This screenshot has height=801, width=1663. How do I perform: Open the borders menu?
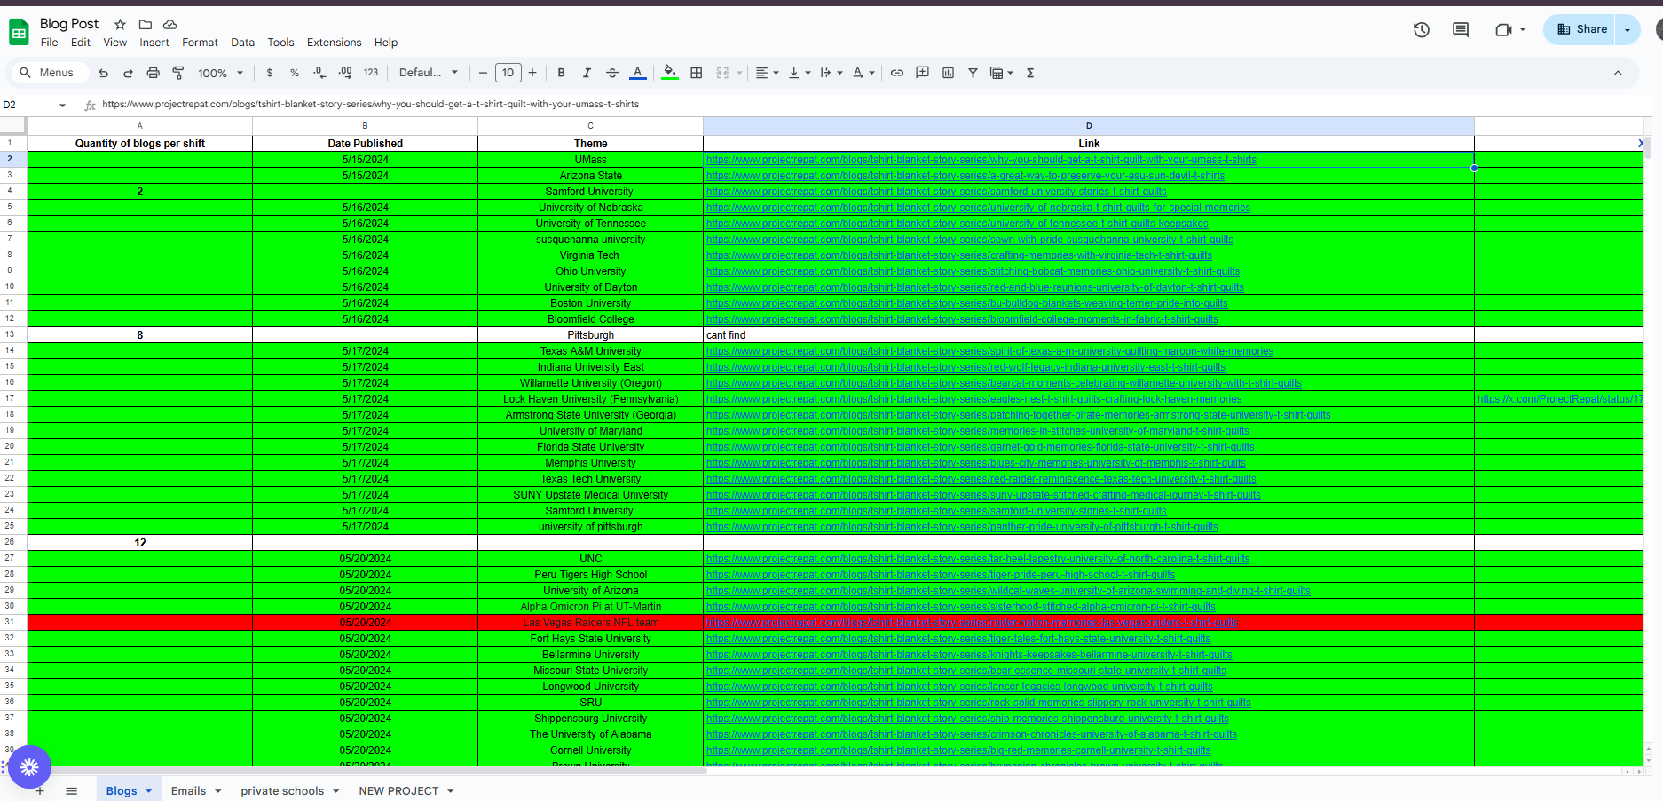(697, 73)
